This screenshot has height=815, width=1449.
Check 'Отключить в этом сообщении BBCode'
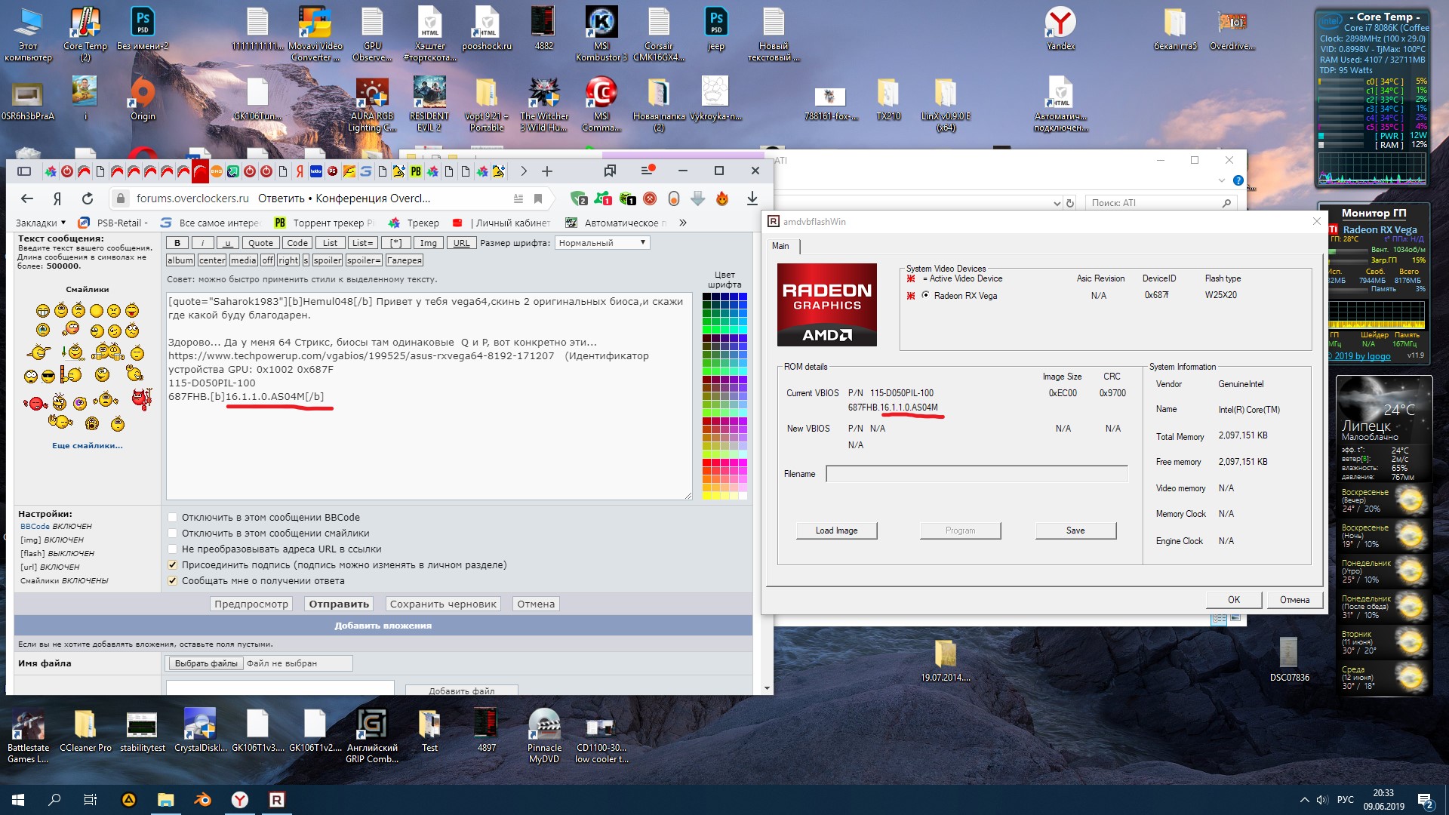tap(173, 518)
